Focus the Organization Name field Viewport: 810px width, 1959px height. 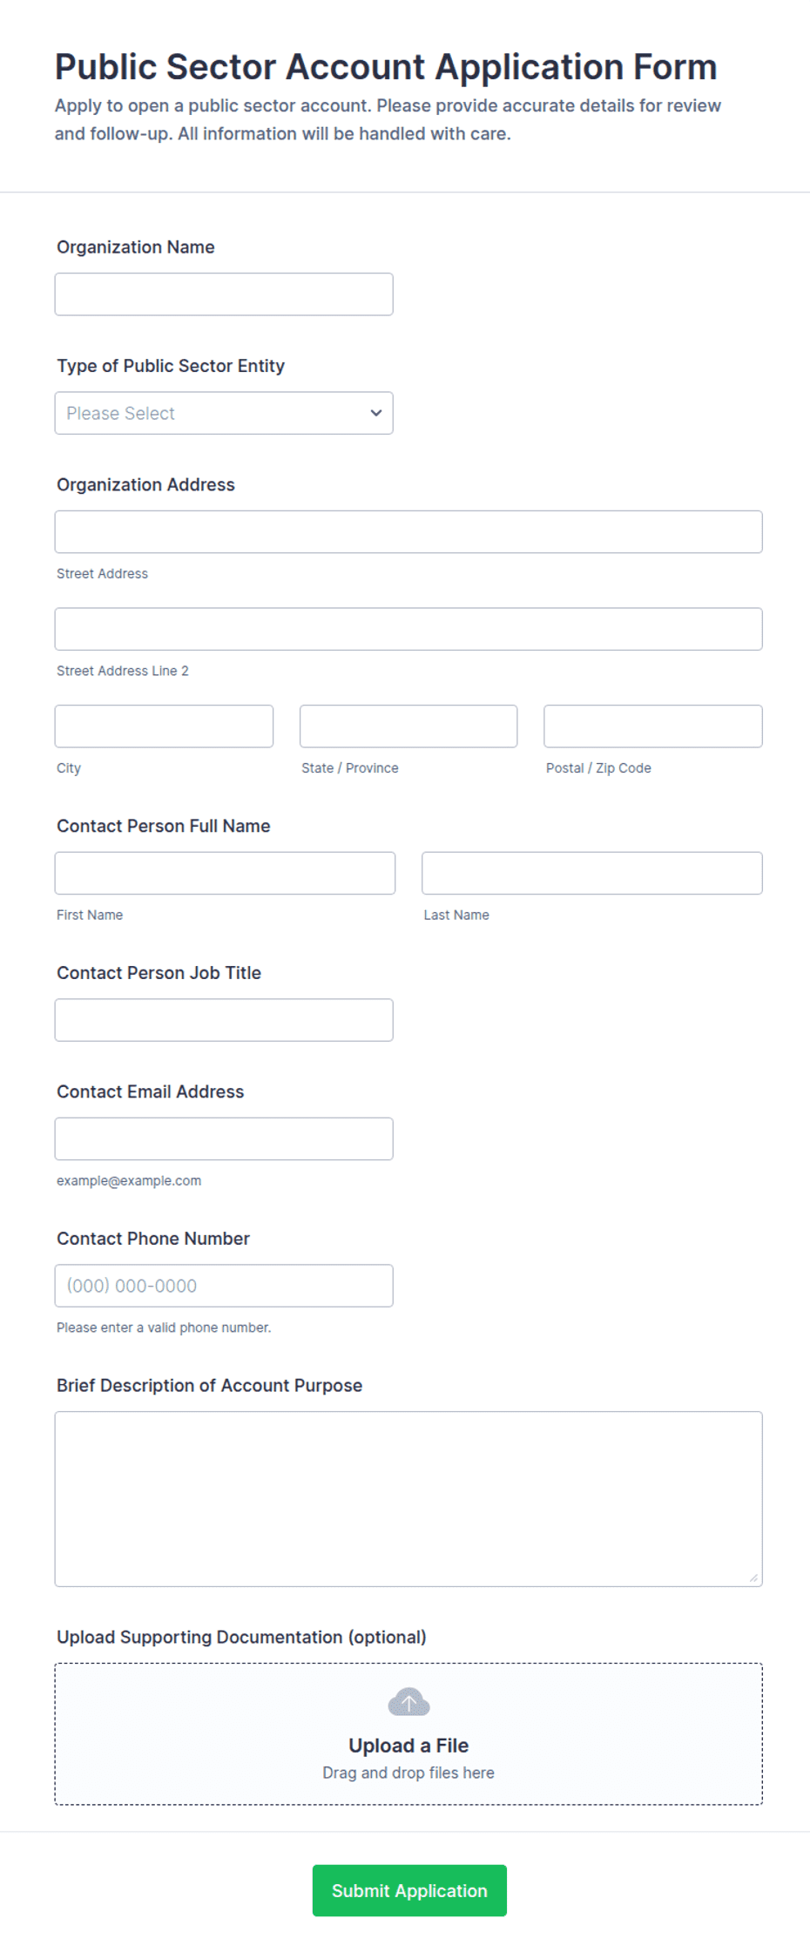tap(224, 294)
